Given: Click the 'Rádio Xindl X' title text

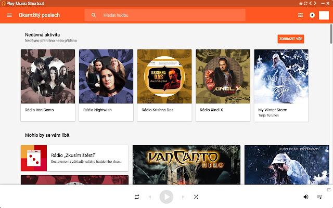Looking at the screenshot, I should 211,110.
